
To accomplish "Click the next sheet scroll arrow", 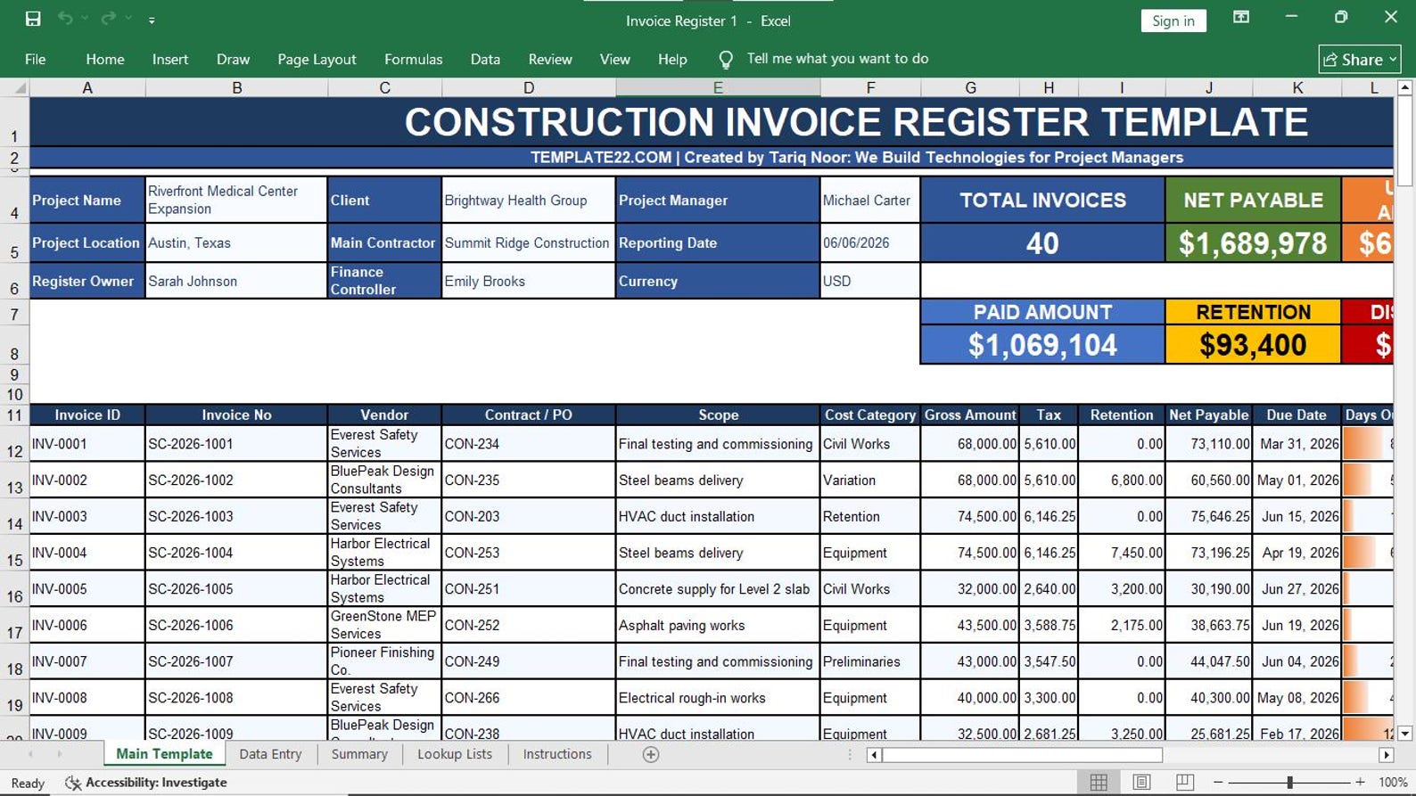I will coord(60,755).
